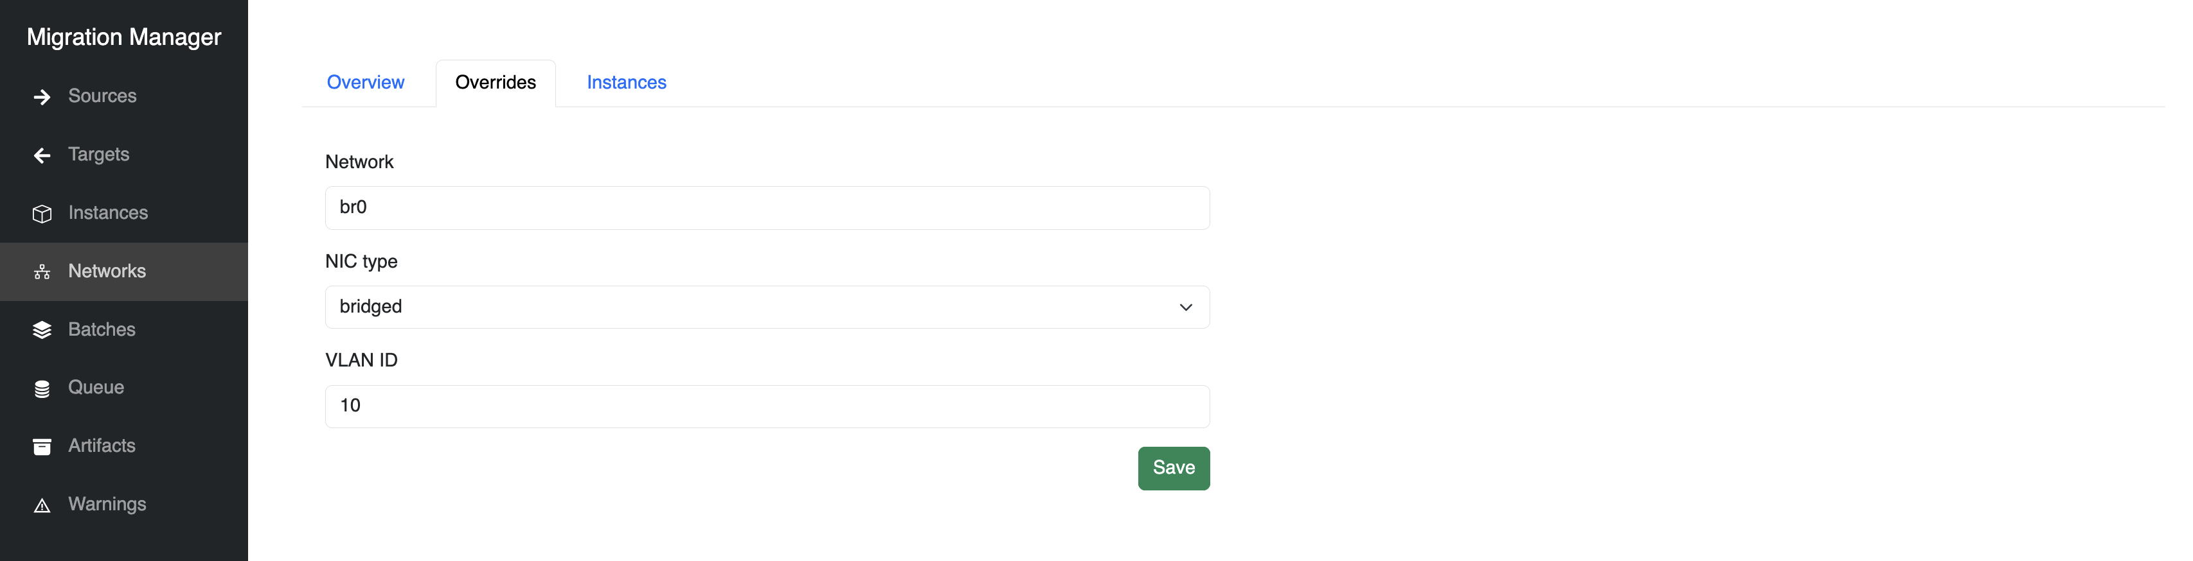Viewport: 2193px width, 561px height.
Task: Open the Warnings page from the sidebar
Action: [x=107, y=504]
